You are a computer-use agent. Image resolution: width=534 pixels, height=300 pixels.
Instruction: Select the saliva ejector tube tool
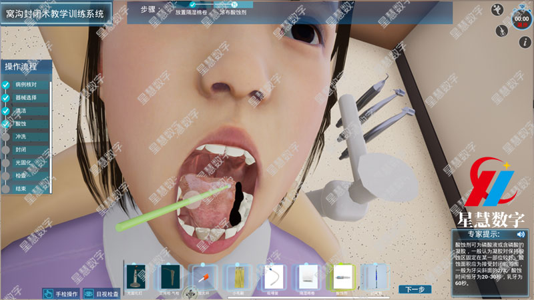[273, 277]
